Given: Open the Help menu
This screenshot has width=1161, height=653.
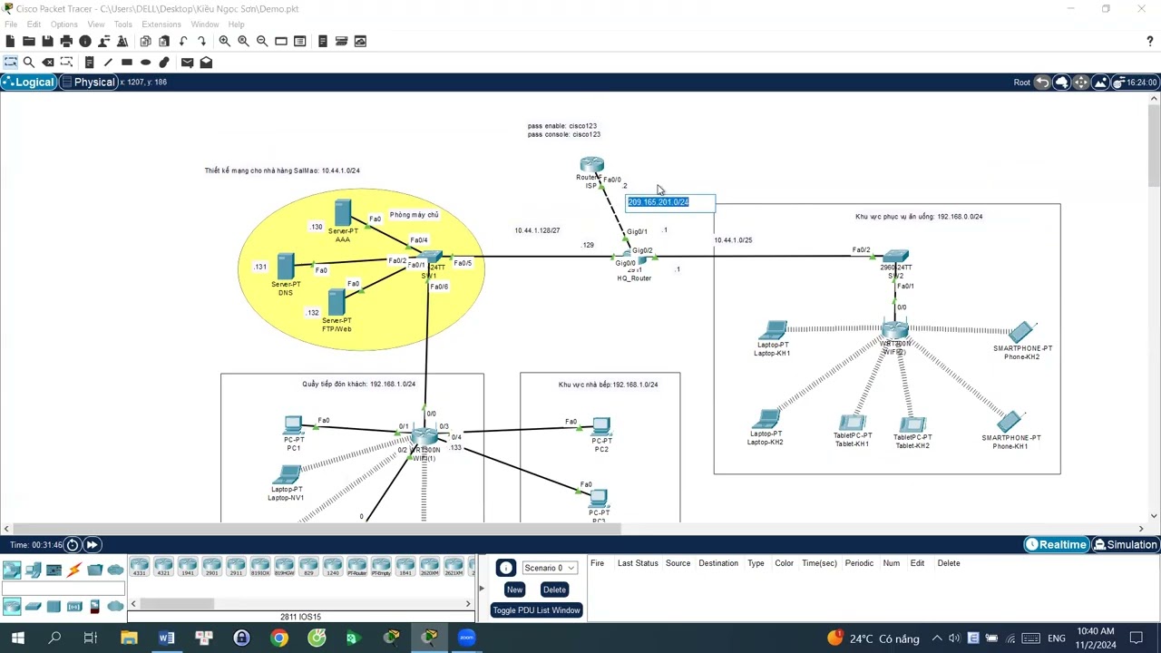Looking at the screenshot, I should coord(236,24).
